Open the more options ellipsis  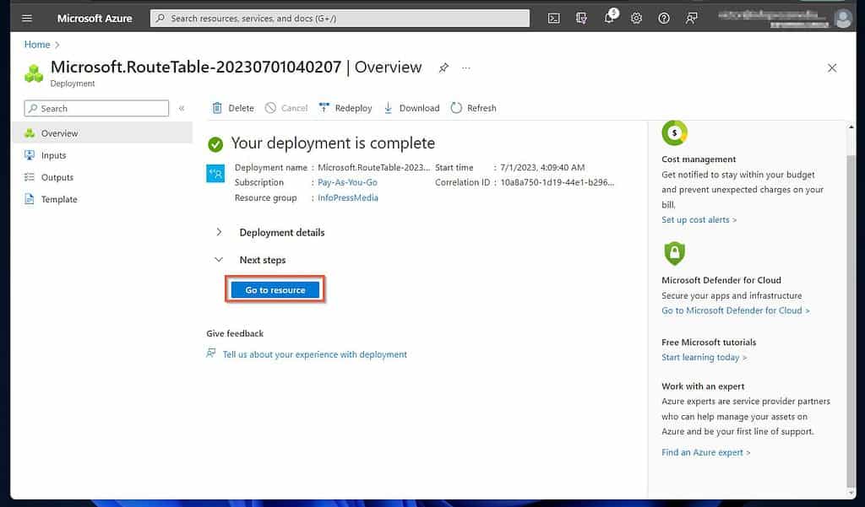point(466,67)
